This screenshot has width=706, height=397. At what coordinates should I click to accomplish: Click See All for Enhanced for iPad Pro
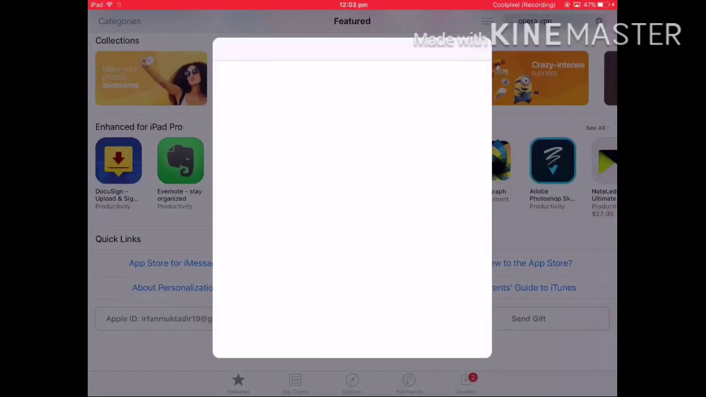pos(597,128)
